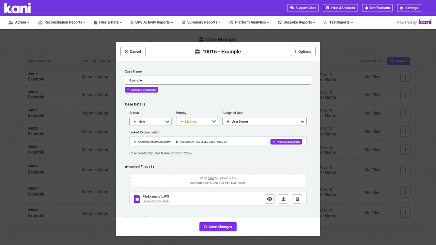This screenshot has width=436, height=245.
Task: Change Priority from the Medium dropdown
Action: pyautogui.click(x=197, y=121)
